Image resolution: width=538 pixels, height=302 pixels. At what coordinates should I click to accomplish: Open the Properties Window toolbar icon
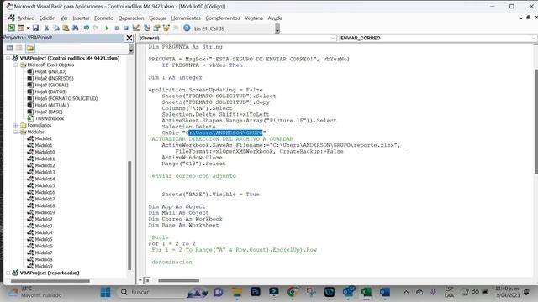(156, 28)
